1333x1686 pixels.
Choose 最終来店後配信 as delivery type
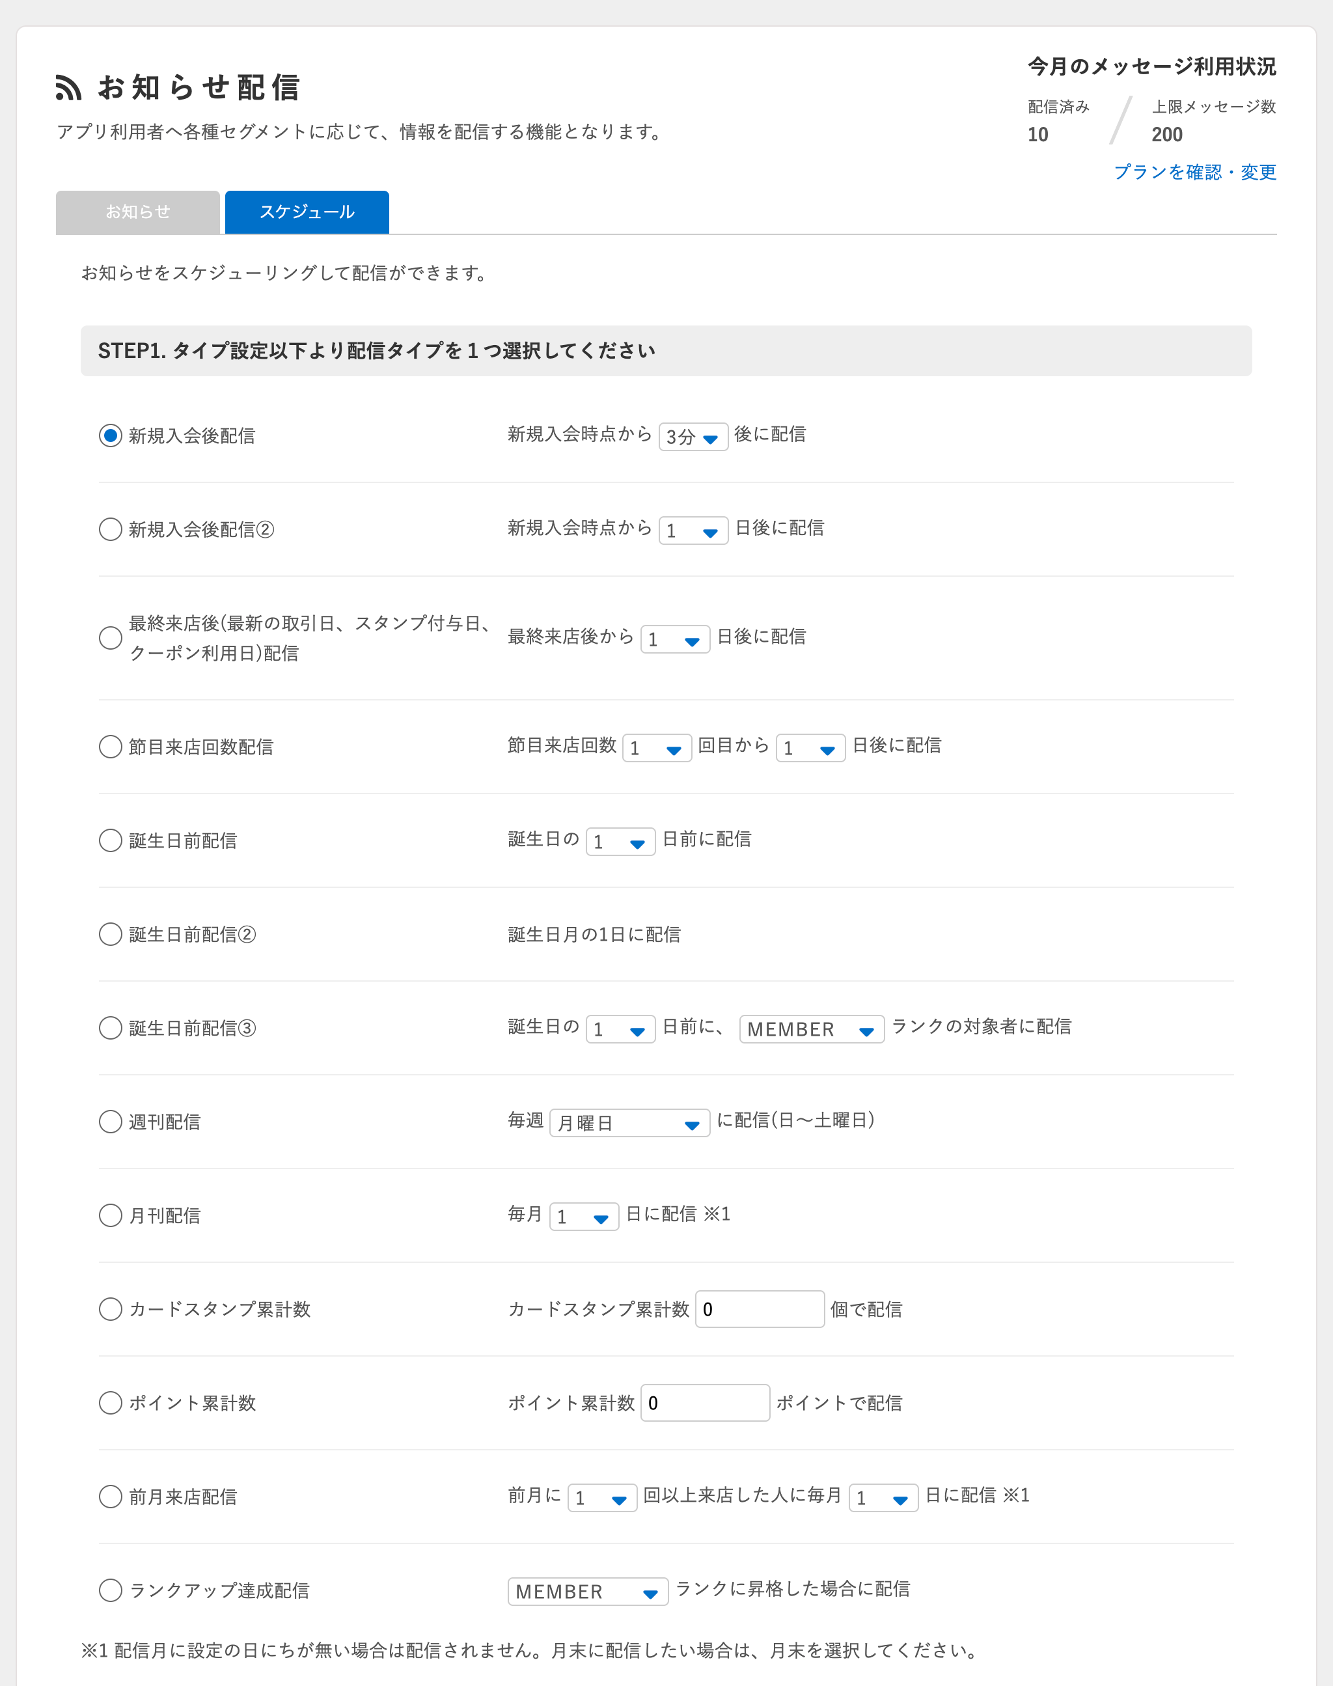(x=110, y=638)
